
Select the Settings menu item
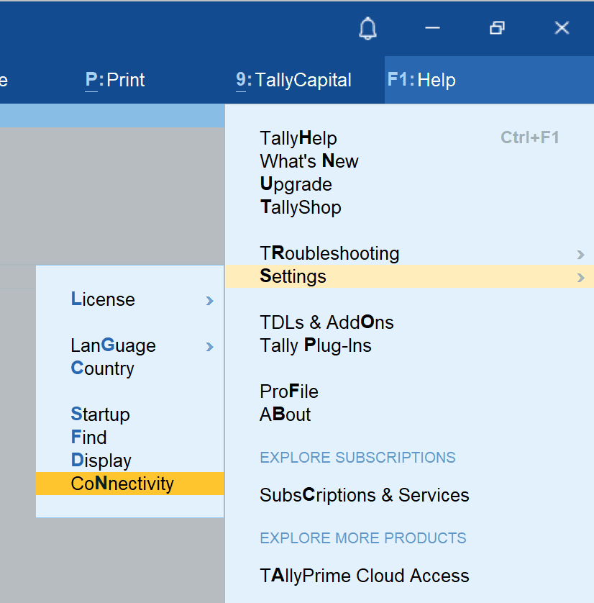point(409,276)
